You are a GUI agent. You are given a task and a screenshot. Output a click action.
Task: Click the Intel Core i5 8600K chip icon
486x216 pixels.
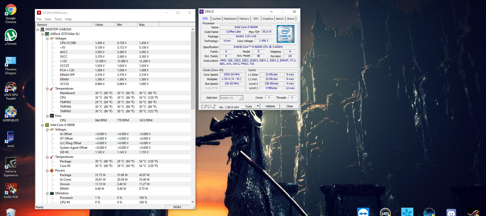[47, 125]
